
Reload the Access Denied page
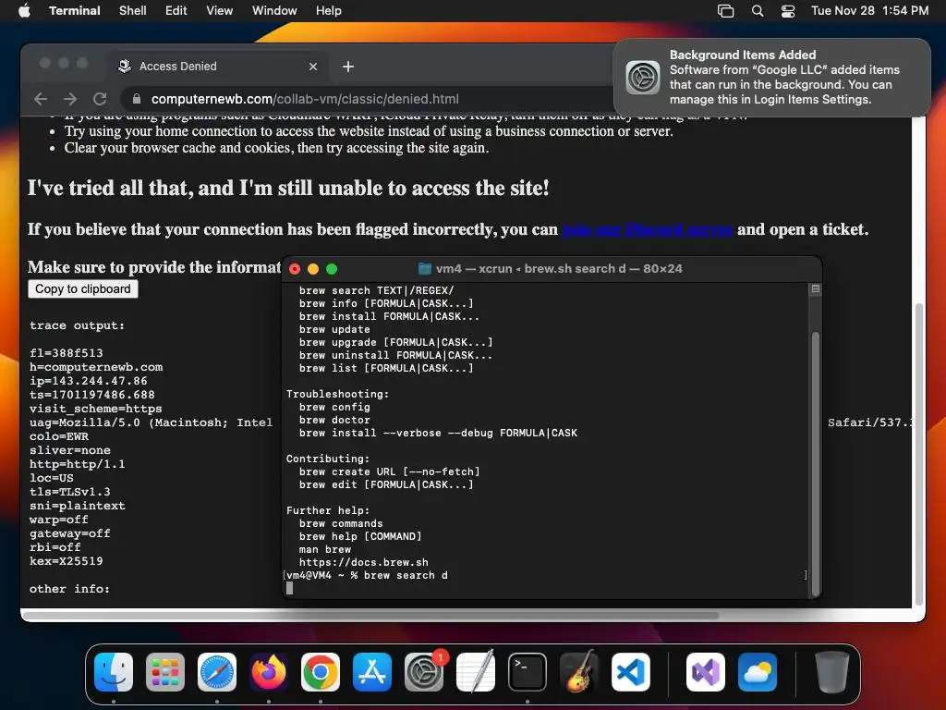100,99
